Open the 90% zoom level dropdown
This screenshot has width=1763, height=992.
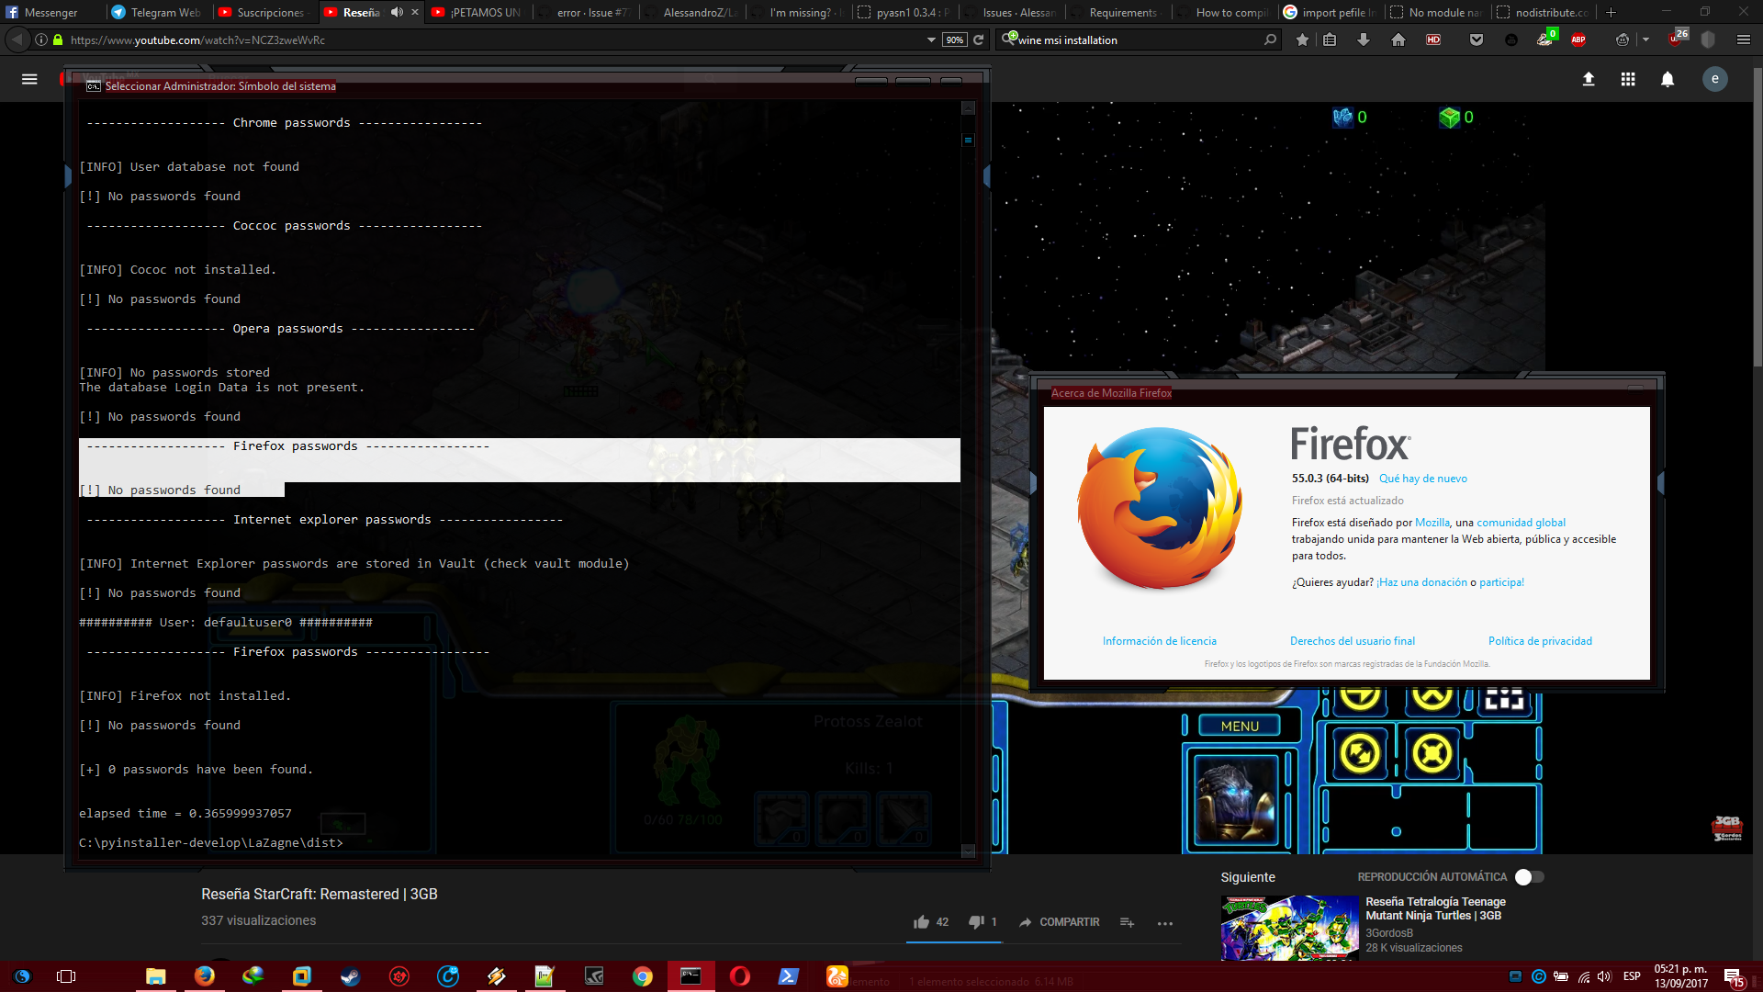[x=954, y=39]
